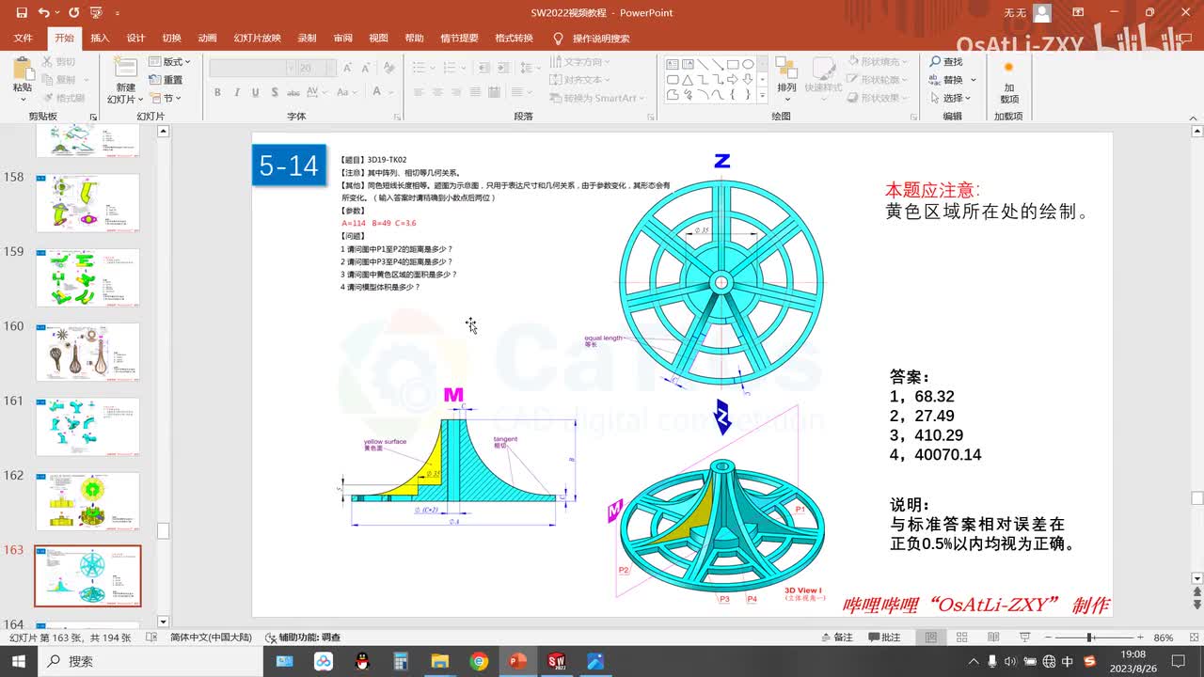Viewport: 1204px width, 677px height.
Task: Decrease font size with the smaller A icon
Action: (366, 68)
